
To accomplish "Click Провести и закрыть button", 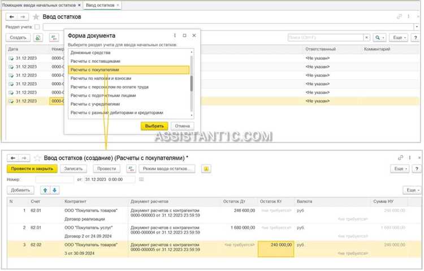I will pos(32,169).
